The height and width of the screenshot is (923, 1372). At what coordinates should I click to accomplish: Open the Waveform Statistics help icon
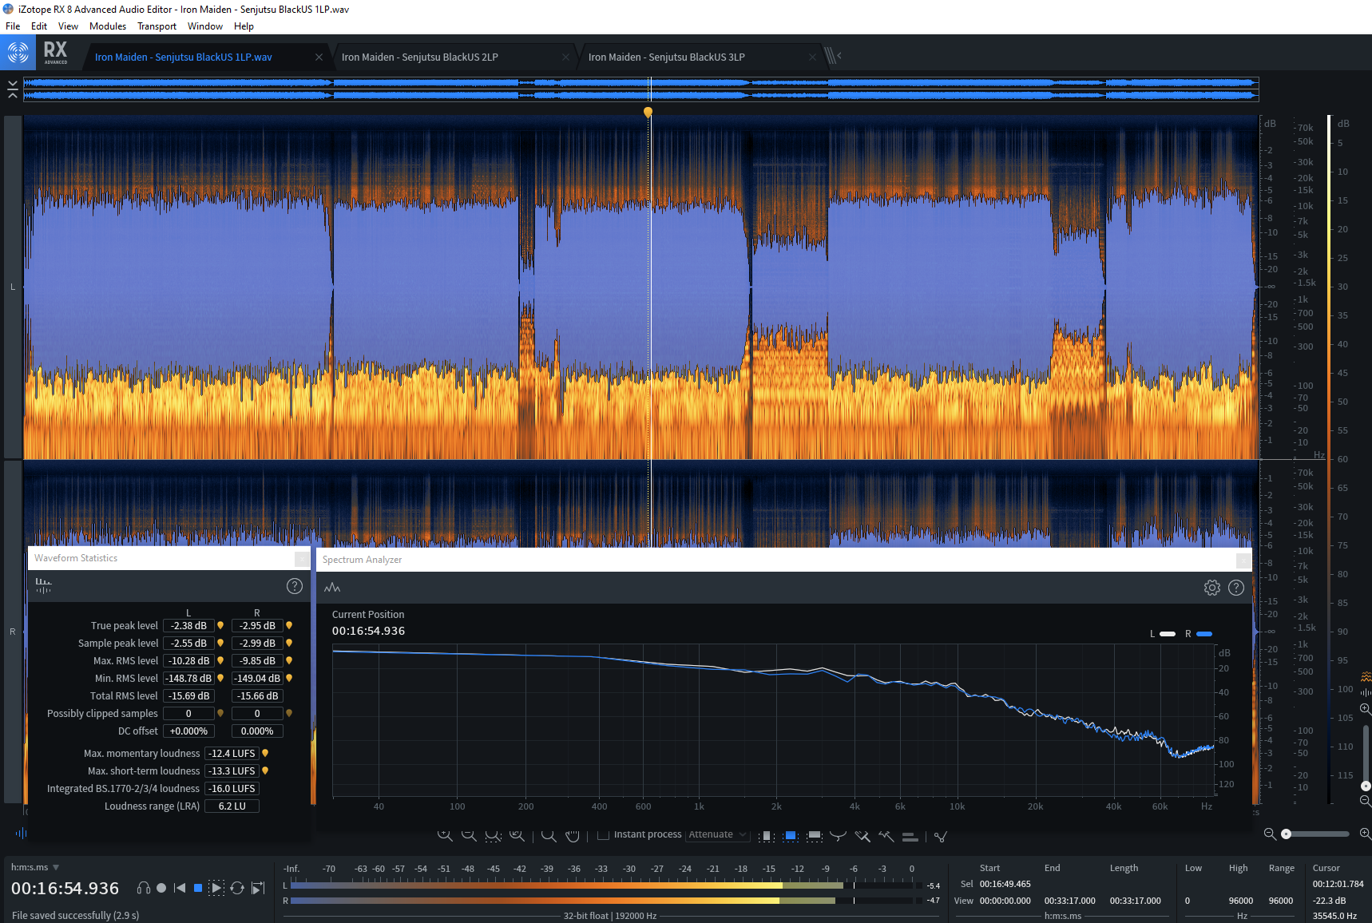click(295, 586)
